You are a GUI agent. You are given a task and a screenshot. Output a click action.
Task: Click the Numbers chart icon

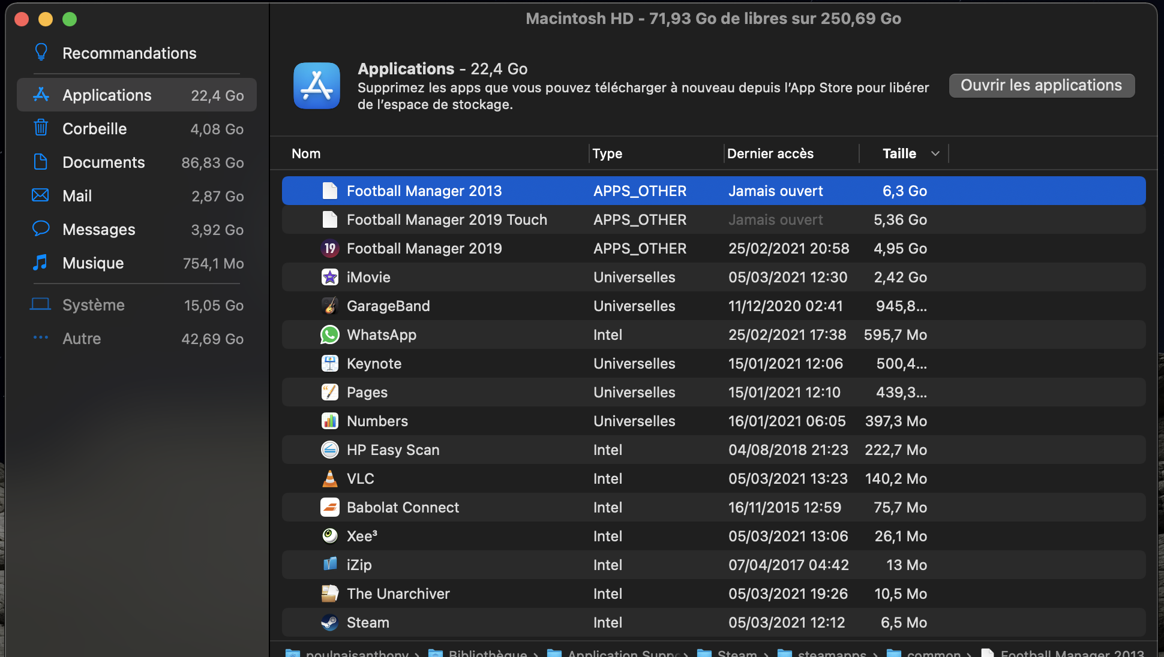pos(329,421)
